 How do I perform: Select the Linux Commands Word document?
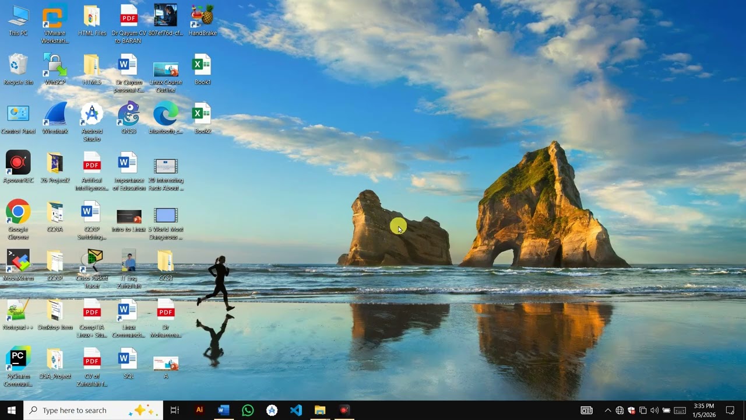point(129,318)
